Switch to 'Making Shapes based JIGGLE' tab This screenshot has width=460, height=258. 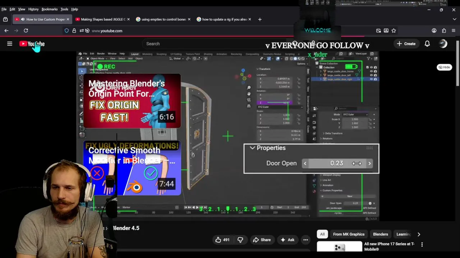tap(103, 19)
